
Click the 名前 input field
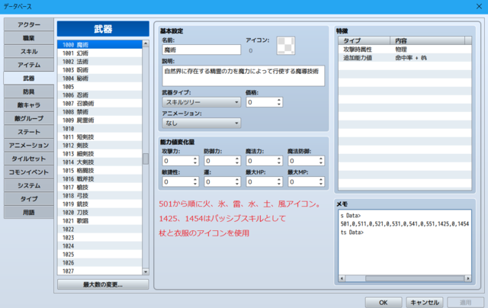click(201, 50)
